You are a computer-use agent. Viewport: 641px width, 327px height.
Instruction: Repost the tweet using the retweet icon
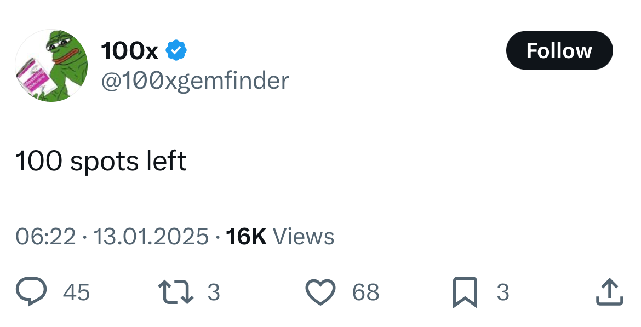tap(175, 292)
